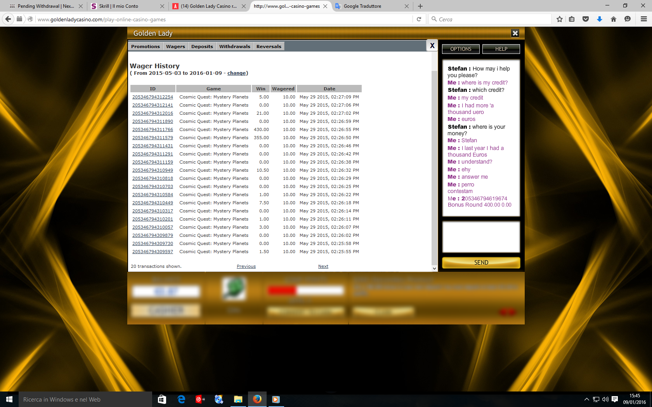Viewport: 652px width, 407px height.
Task: Open the Reversals tab
Action: (x=269, y=47)
